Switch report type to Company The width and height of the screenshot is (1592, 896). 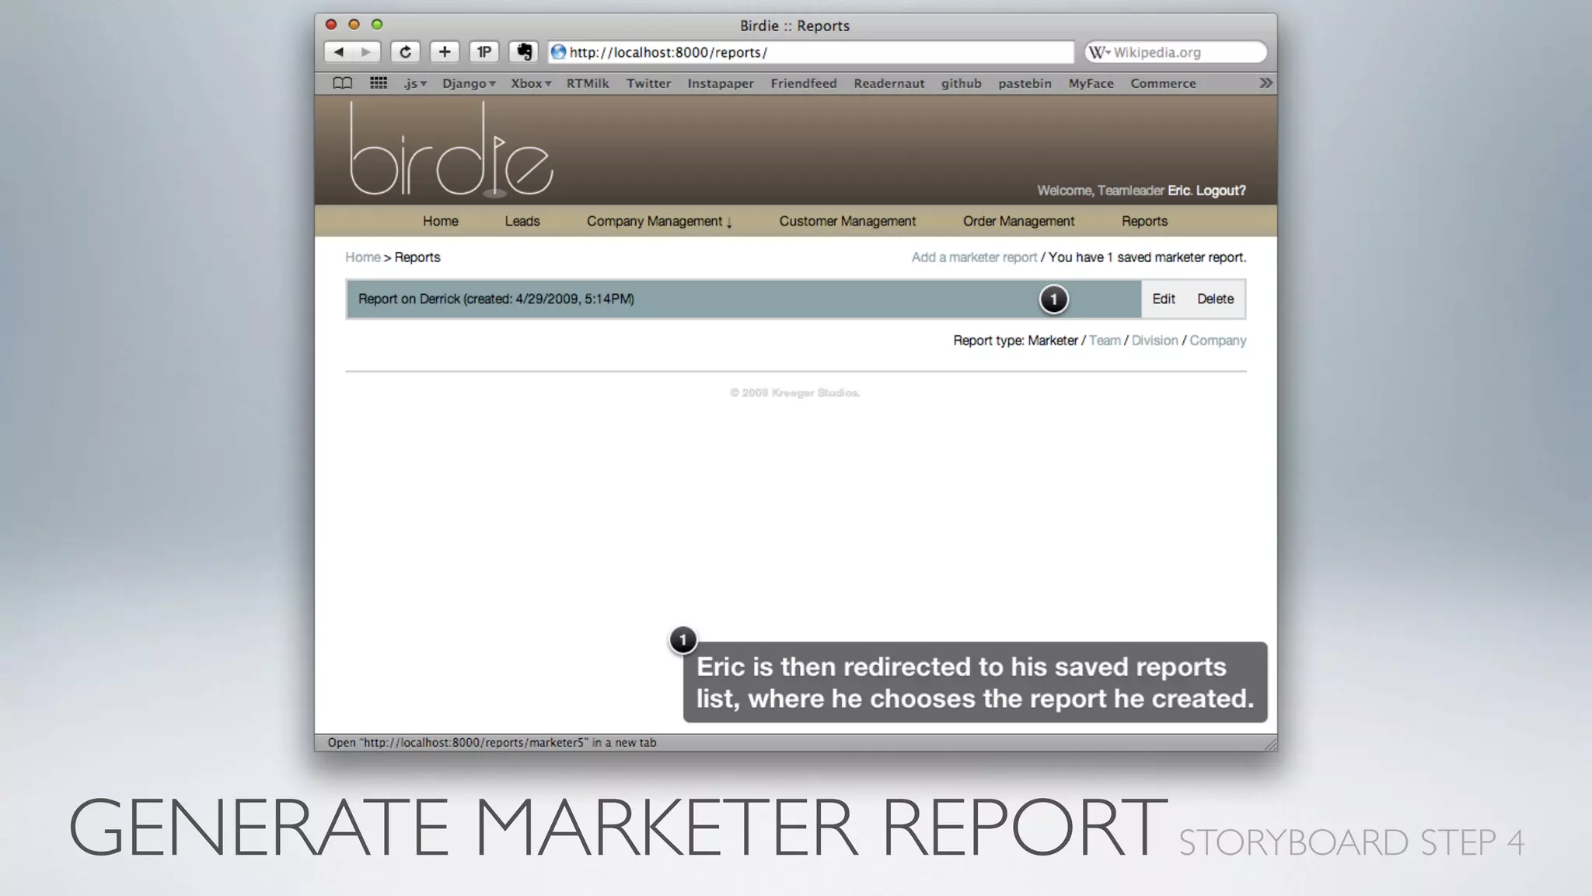(1217, 341)
